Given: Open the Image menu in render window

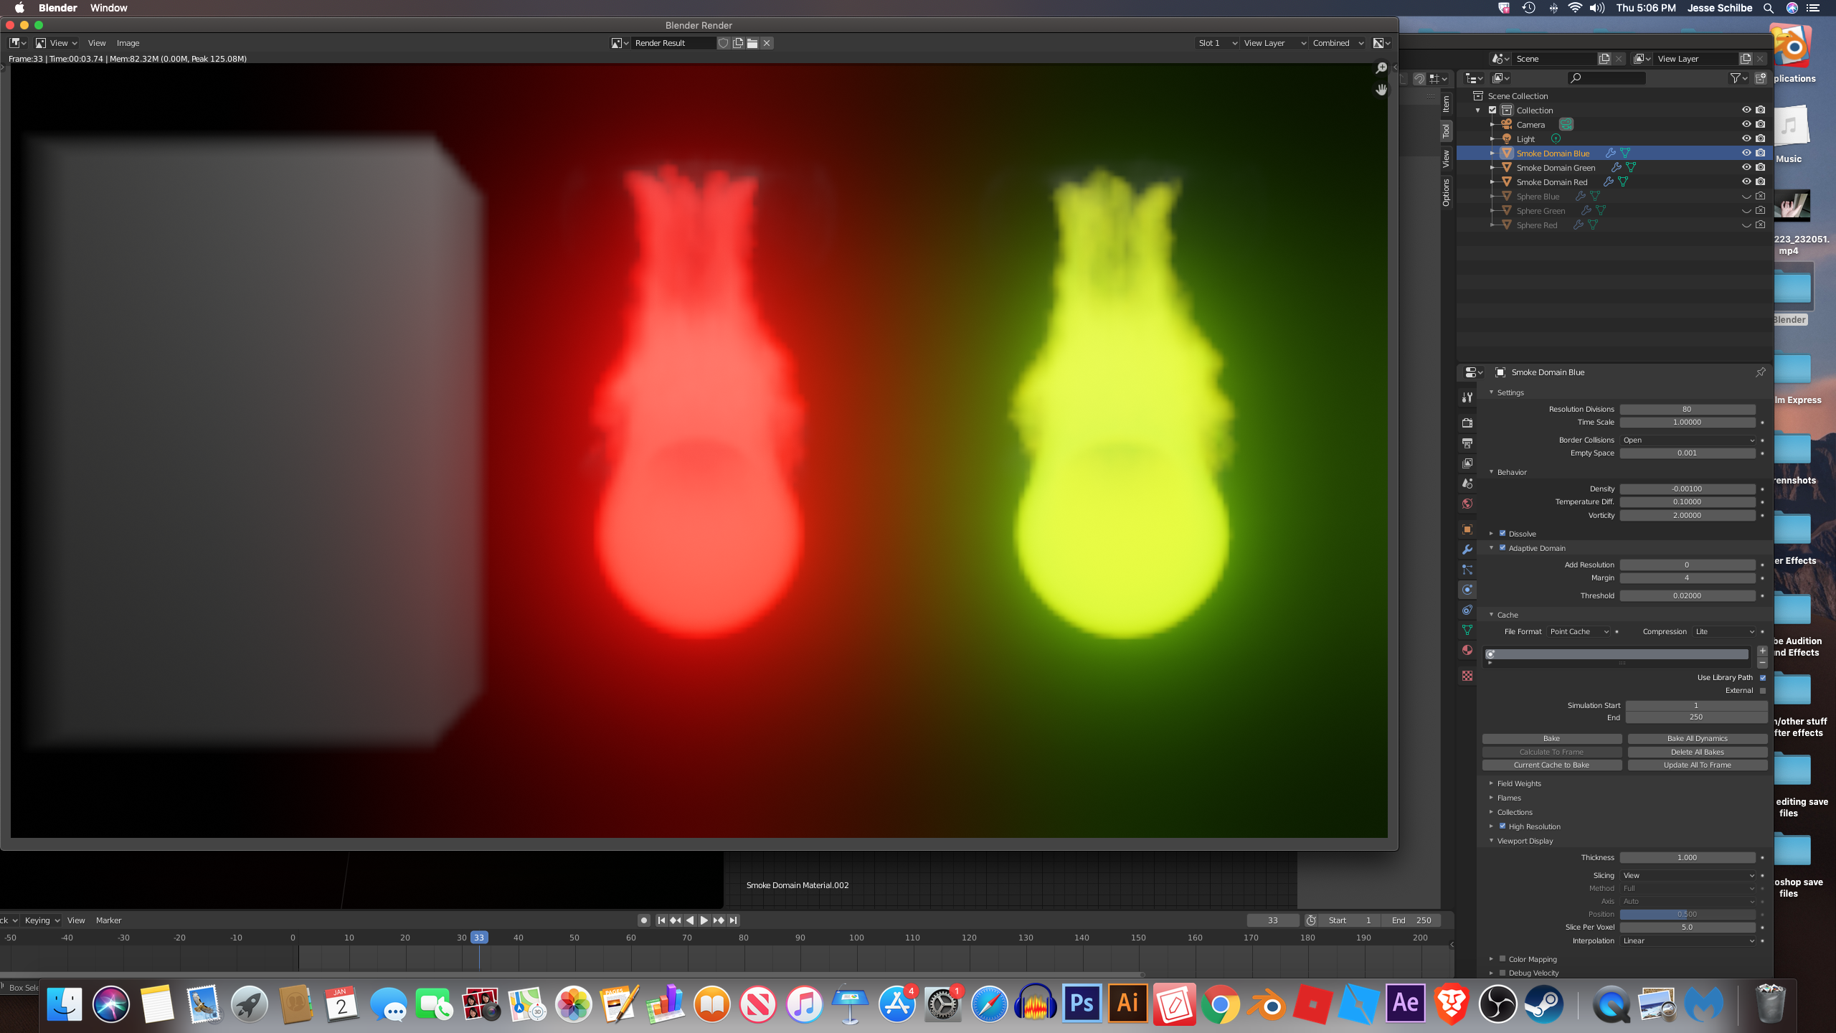Looking at the screenshot, I should point(128,43).
